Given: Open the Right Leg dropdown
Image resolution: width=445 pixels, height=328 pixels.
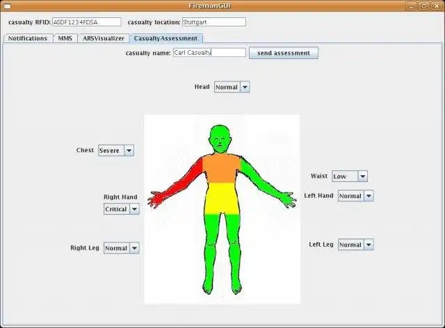Looking at the screenshot, I should pyautogui.click(x=121, y=248).
